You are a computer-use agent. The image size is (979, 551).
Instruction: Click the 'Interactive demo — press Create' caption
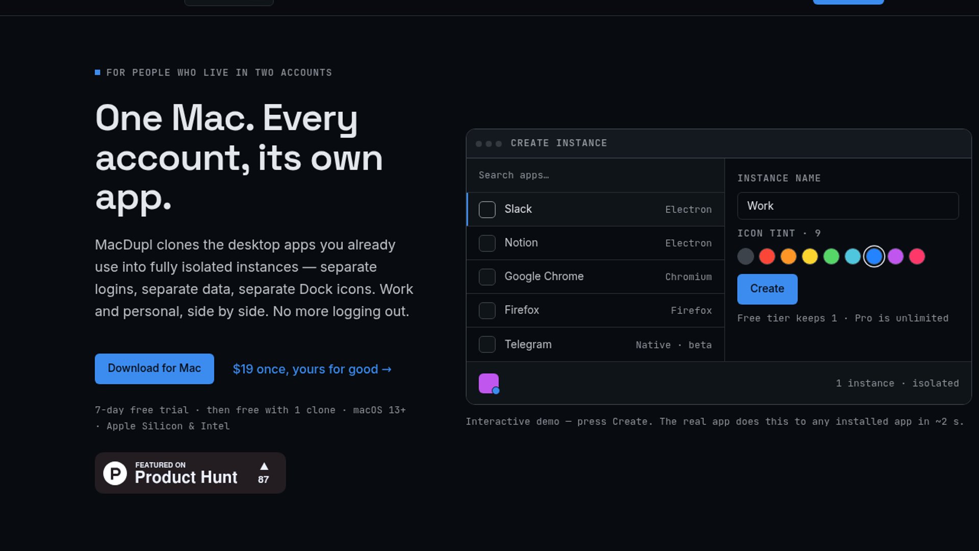(x=715, y=421)
